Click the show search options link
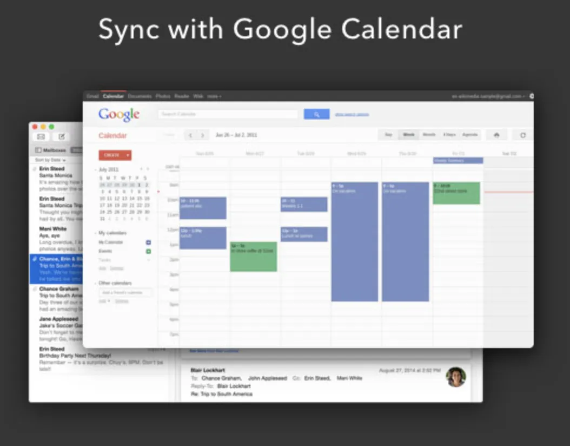 [352, 114]
